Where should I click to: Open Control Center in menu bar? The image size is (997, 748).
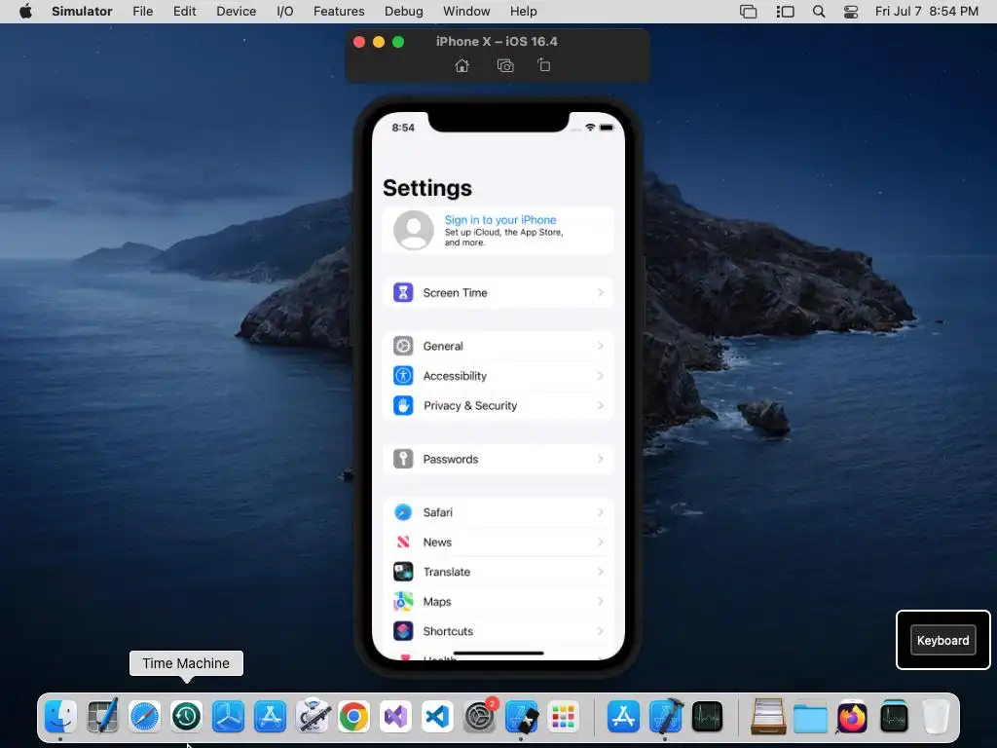click(x=851, y=12)
